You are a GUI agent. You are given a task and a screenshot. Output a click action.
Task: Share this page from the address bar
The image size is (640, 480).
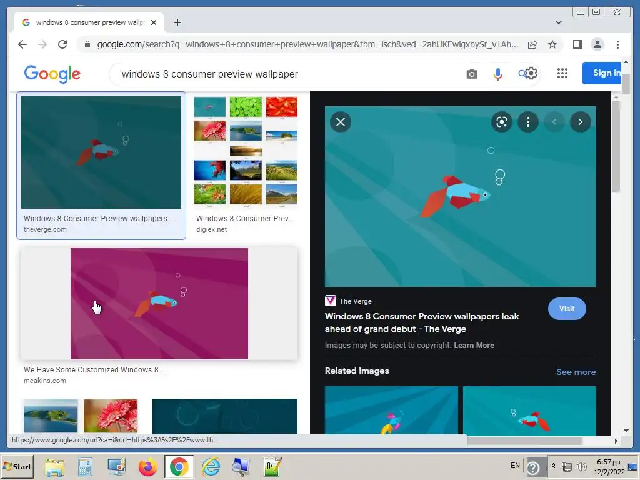pyautogui.click(x=532, y=44)
